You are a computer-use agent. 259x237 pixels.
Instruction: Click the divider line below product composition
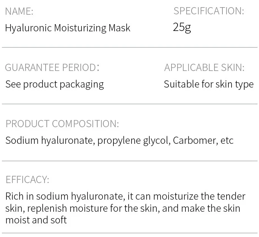tap(129, 161)
